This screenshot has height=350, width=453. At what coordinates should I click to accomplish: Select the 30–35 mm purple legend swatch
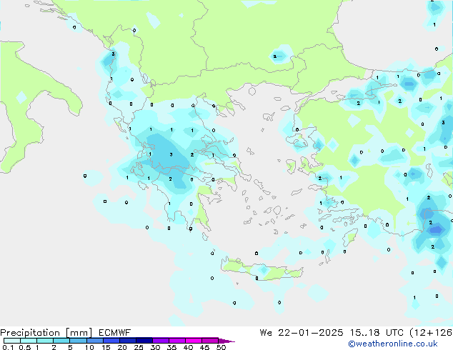tap(161, 341)
